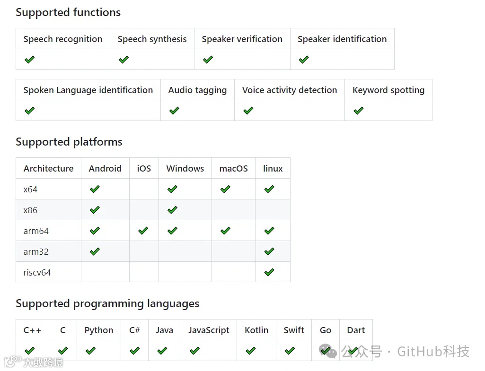This screenshot has height=371, width=485.
Task: Click the riscv64 linux checkmark
Action: tap(269, 272)
